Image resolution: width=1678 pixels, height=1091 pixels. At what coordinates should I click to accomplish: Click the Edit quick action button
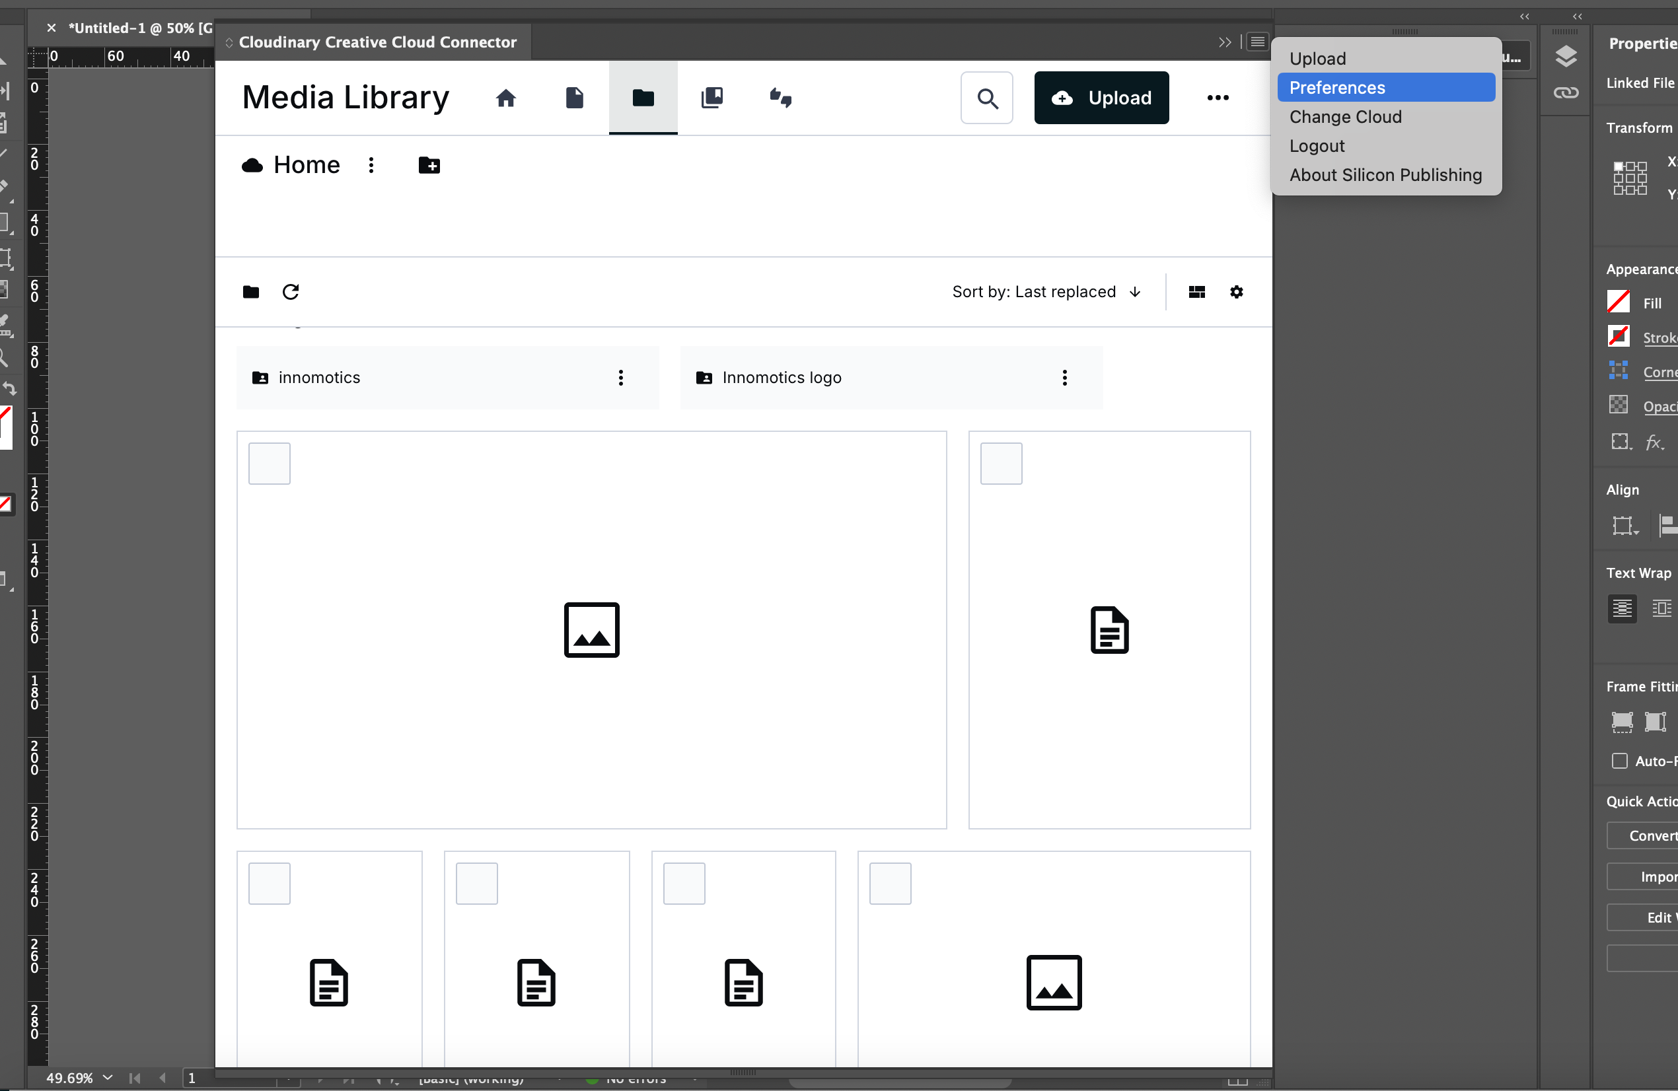coord(1643,917)
